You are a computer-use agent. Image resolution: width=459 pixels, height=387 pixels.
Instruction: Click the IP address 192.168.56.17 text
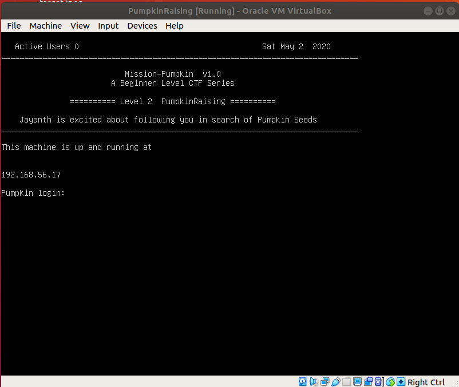point(31,175)
